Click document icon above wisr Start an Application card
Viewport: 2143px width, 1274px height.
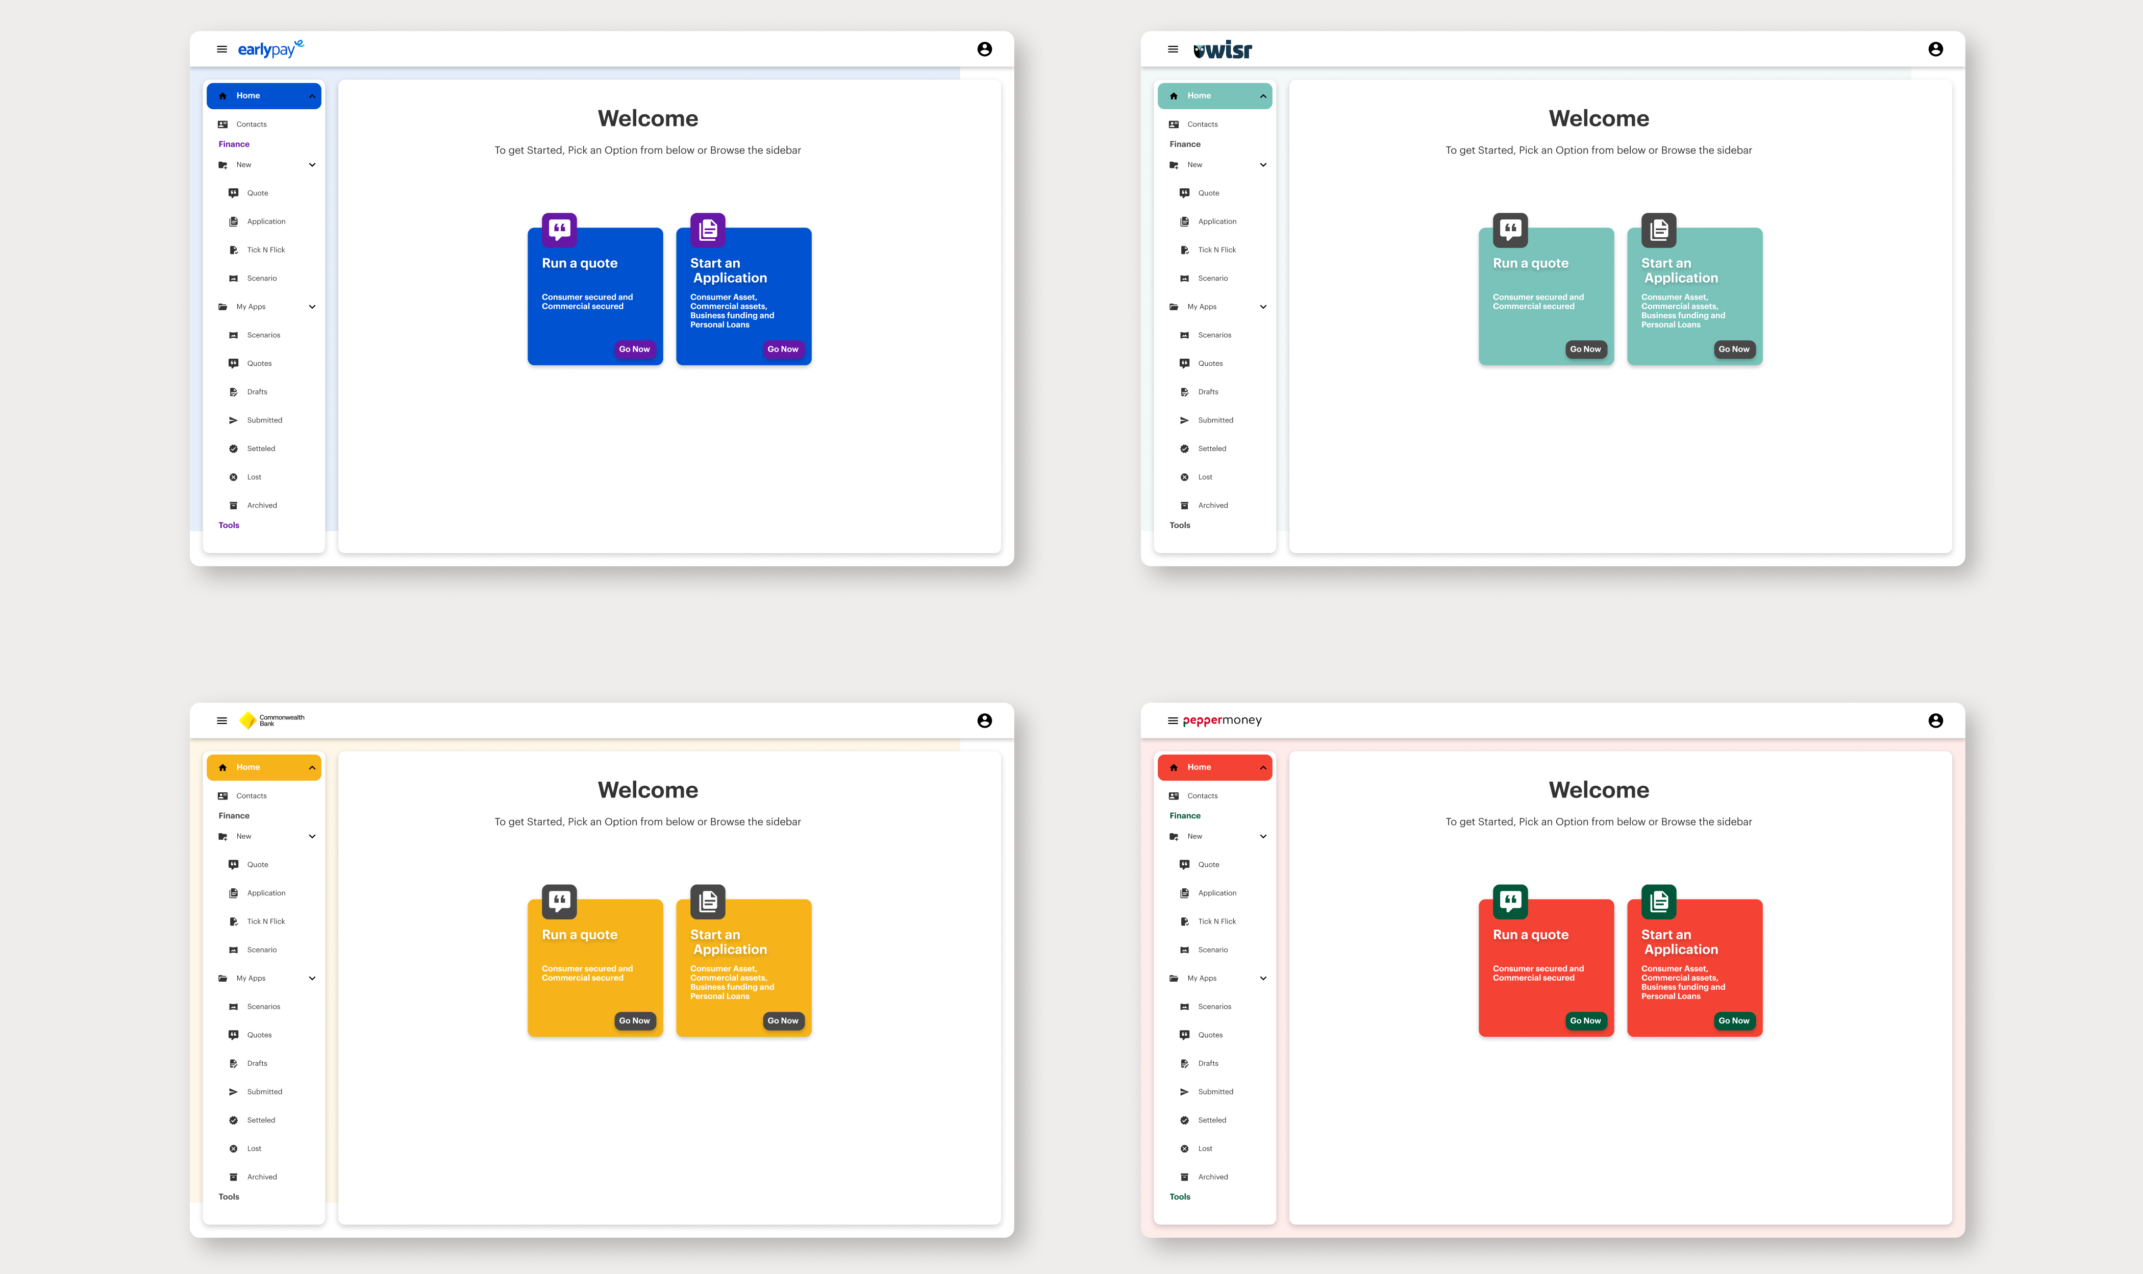pos(1659,229)
